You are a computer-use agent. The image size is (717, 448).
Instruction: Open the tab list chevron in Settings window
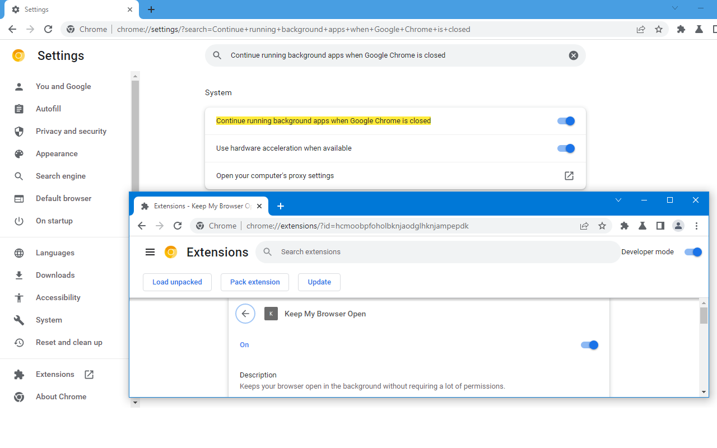pos(674,8)
